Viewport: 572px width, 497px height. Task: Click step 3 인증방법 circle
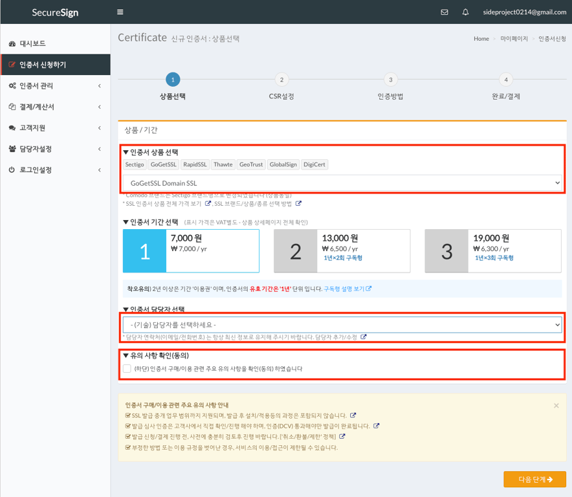(391, 80)
